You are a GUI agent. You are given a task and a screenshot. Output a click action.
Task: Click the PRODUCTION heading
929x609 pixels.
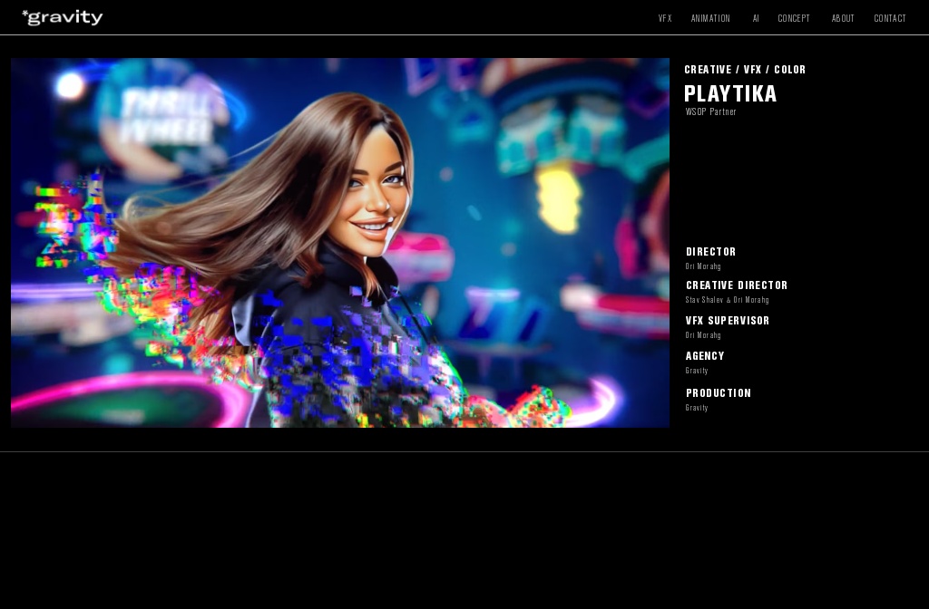pos(719,393)
